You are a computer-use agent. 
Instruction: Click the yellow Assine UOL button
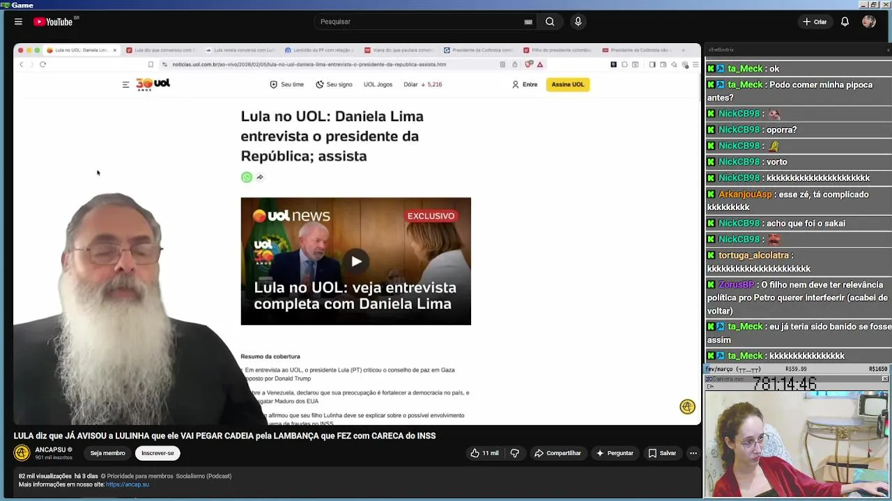coord(568,84)
